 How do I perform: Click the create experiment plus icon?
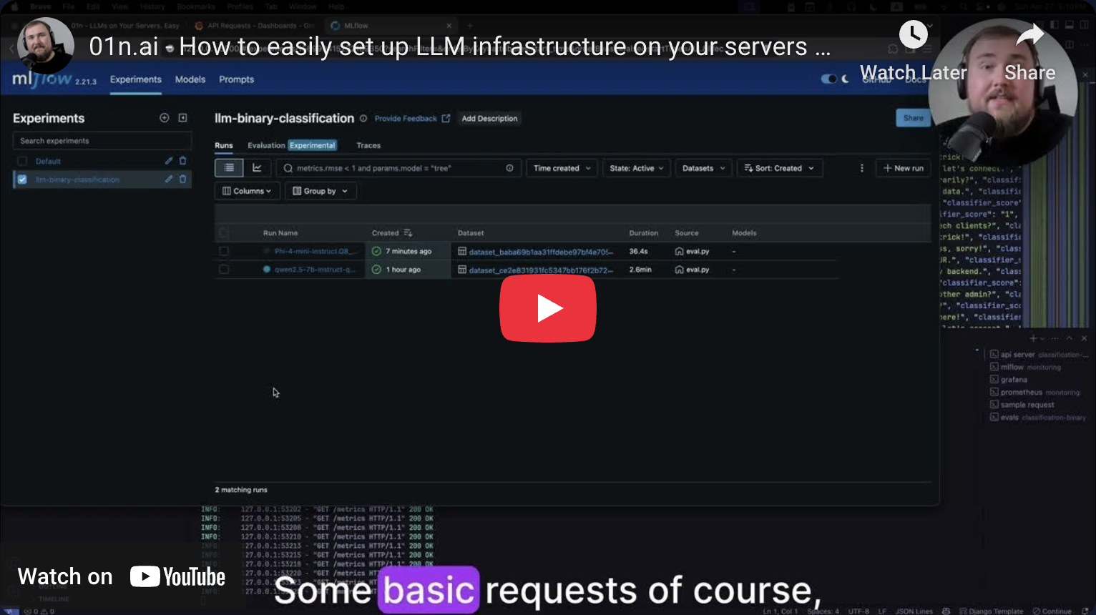(x=165, y=118)
